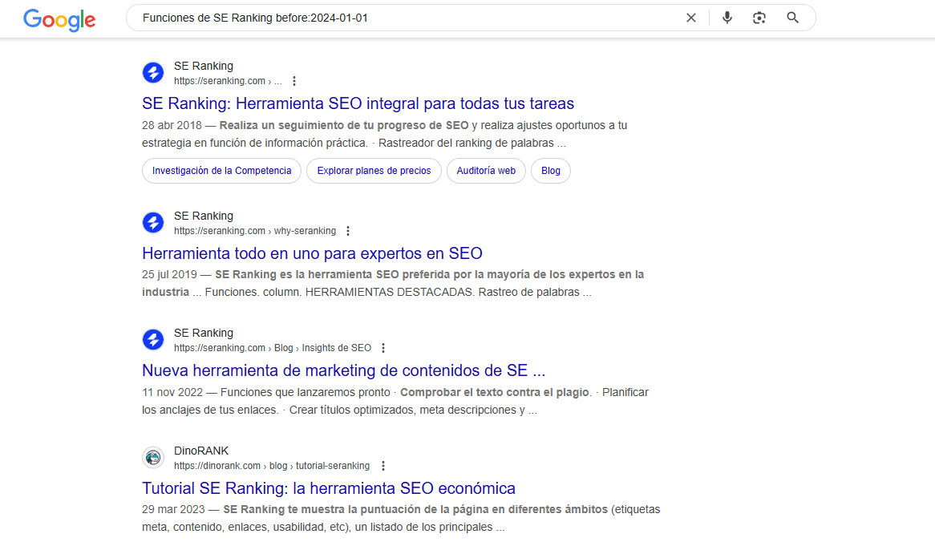Click the '11 nov 2022' snippet date
Viewport: 935px width, 542px height.
coord(172,392)
